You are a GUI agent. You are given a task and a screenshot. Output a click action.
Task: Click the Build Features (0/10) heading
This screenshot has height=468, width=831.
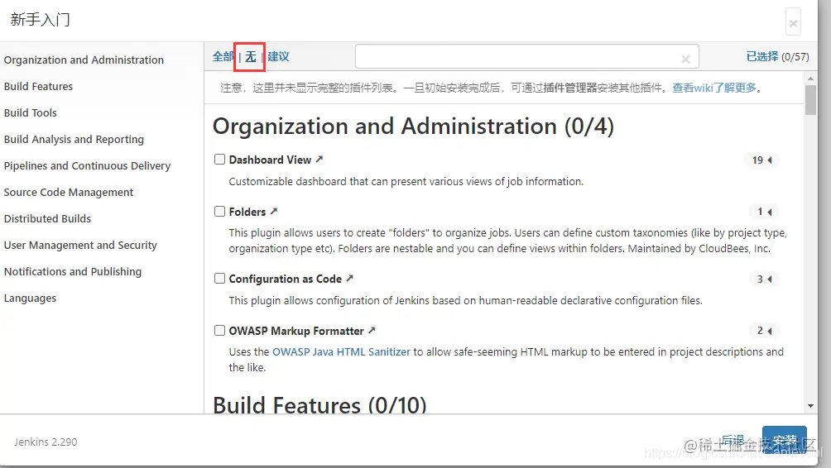[x=319, y=404]
